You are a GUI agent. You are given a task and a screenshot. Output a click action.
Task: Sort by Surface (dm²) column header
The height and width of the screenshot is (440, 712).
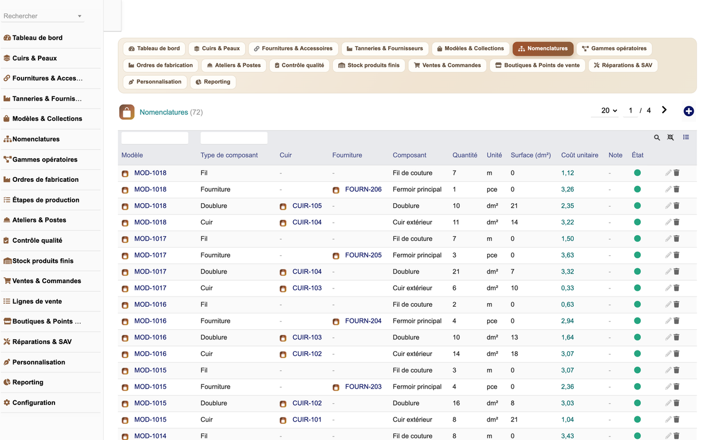[532, 155]
